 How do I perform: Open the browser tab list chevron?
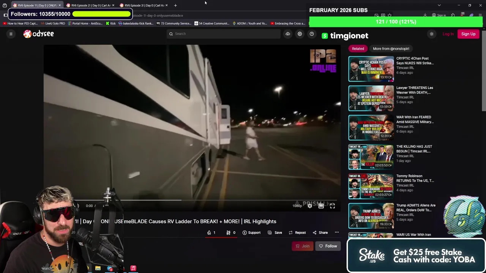pyautogui.click(x=439, y=5)
